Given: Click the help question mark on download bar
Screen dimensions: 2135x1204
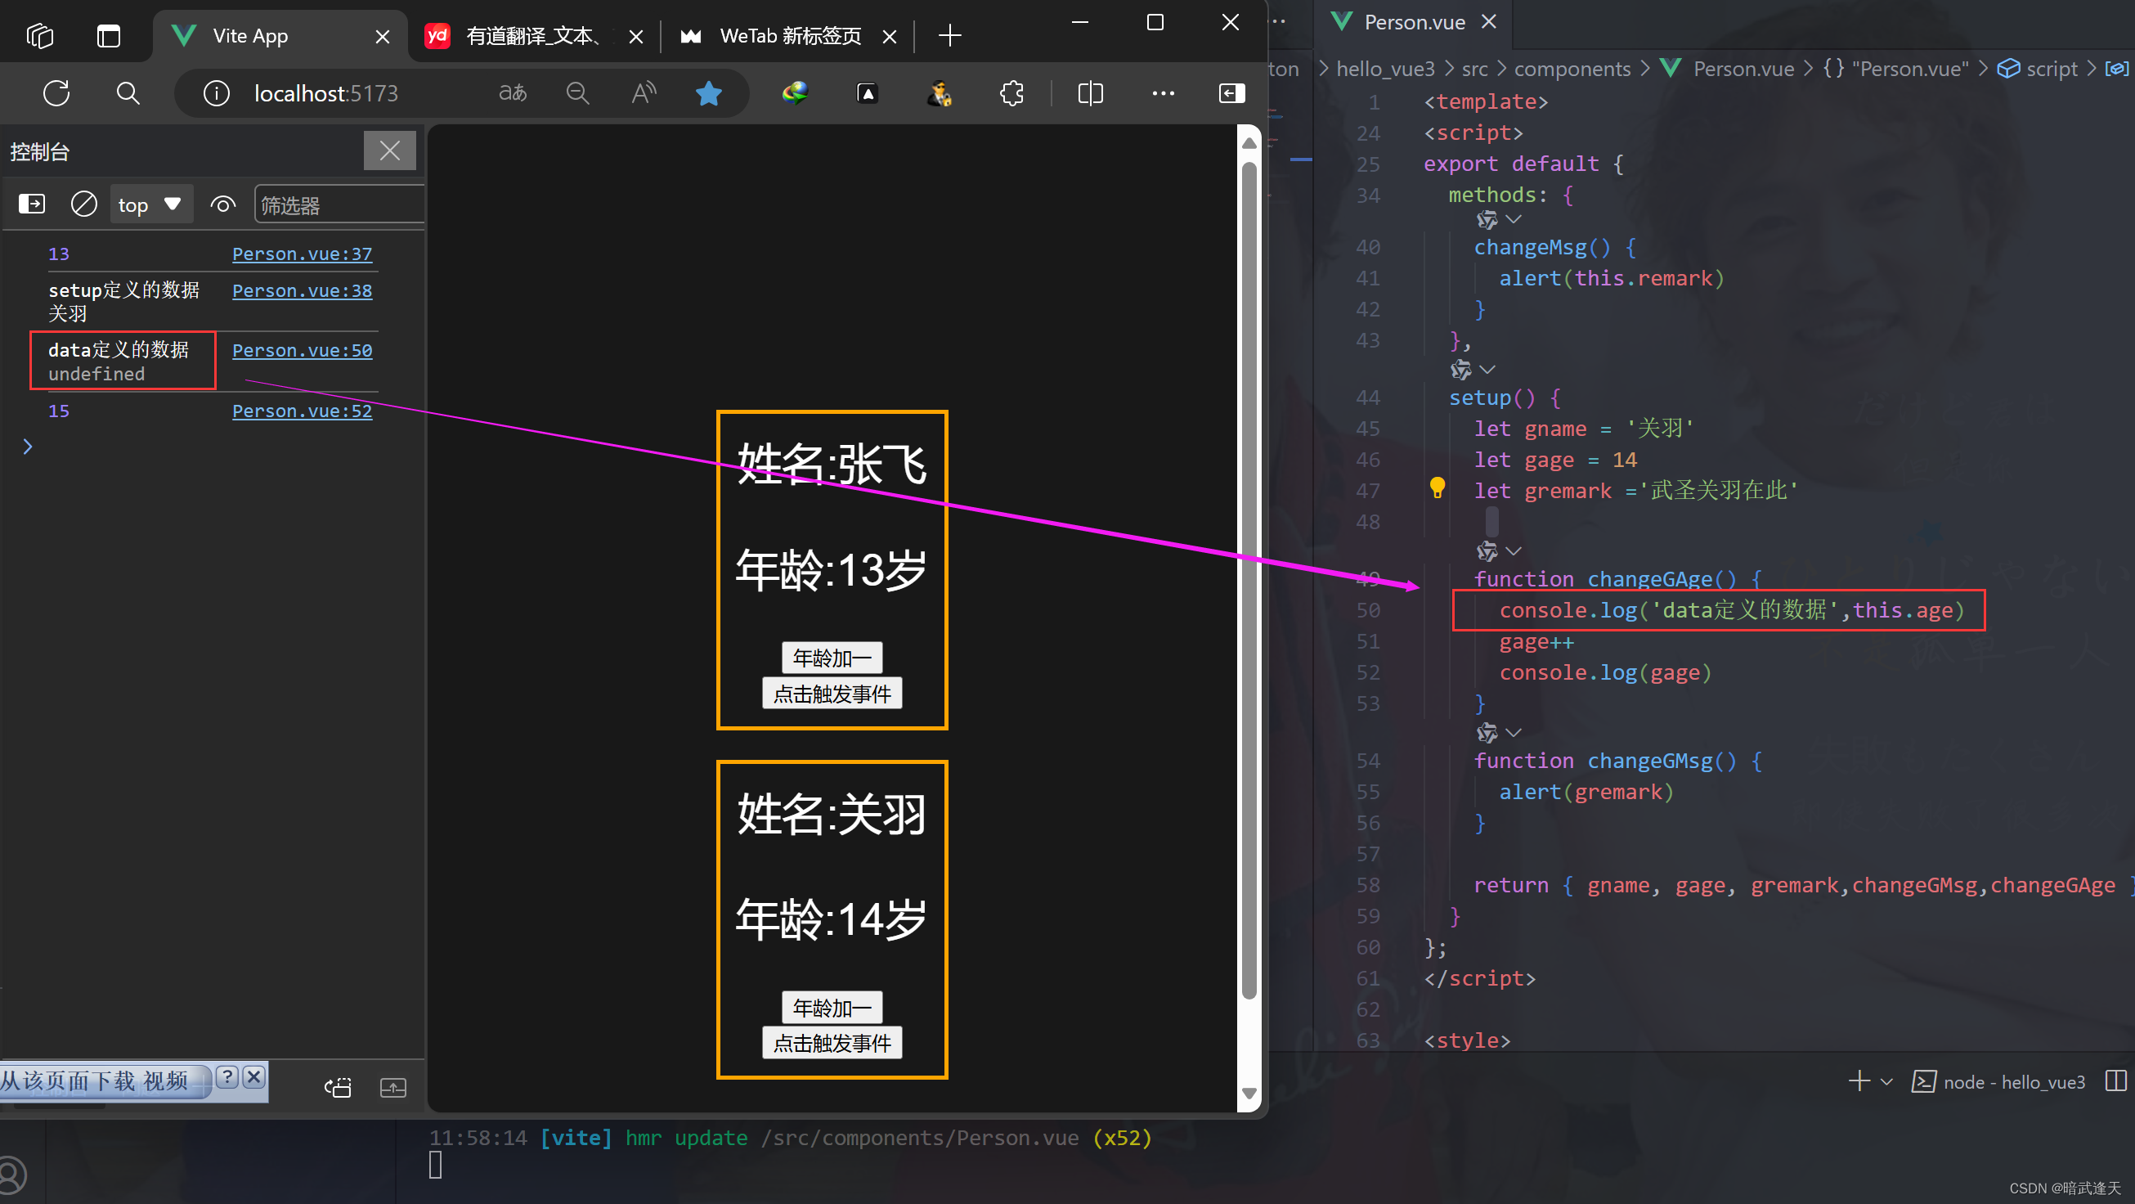Looking at the screenshot, I should coord(227,1077).
